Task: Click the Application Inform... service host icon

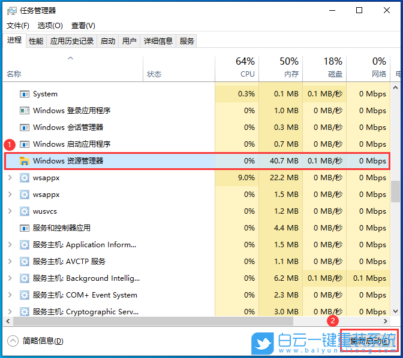Action: (25, 245)
